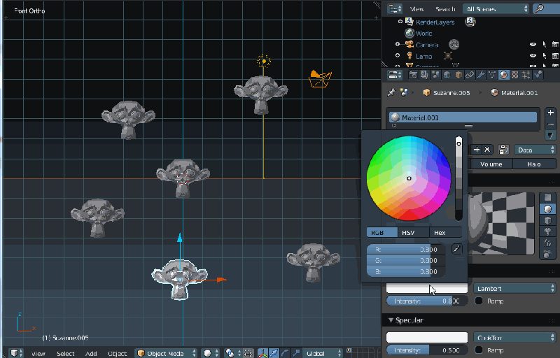Toggle Lamp visibility eye in outliner

coord(533,56)
